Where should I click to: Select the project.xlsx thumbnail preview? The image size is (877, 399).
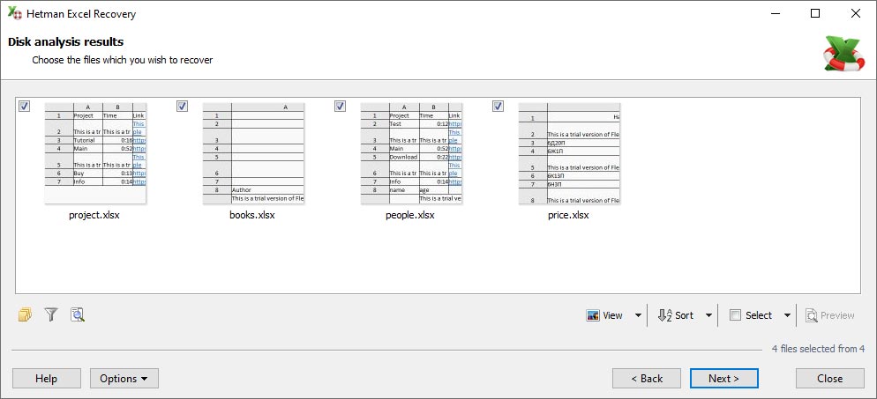[x=95, y=153]
